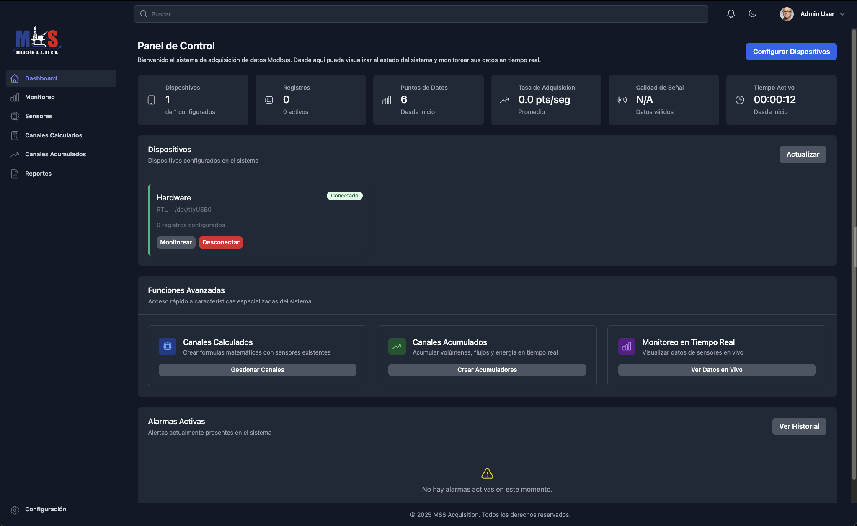
Task: Expand the Admin User dropdown chevron
Action: tap(842, 14)
